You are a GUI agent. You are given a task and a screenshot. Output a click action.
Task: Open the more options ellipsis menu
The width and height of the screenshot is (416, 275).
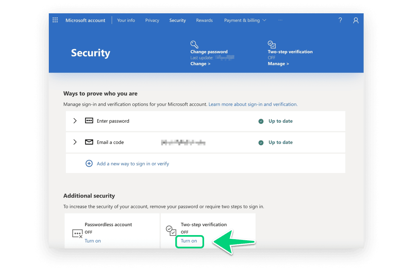(280, 20)
